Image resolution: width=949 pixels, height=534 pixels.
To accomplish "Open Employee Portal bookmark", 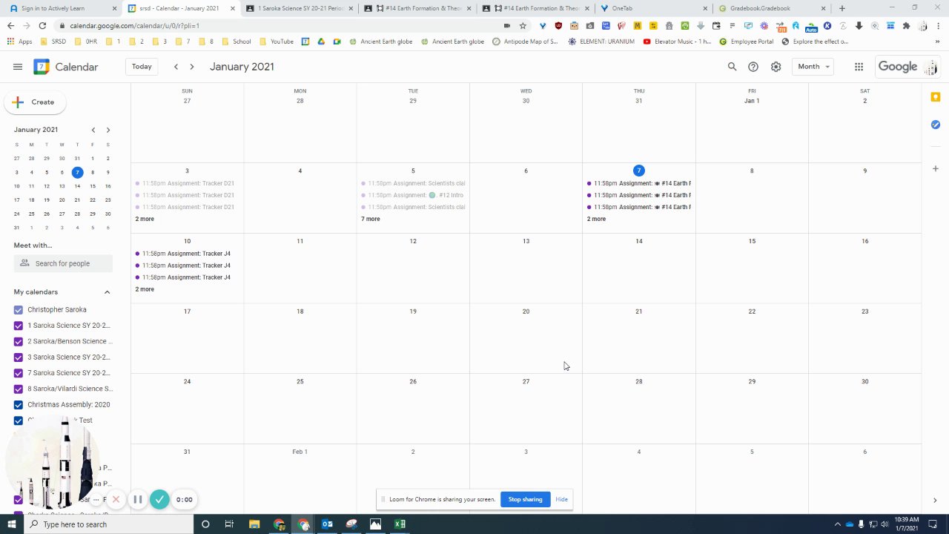I will pos(747,42).
